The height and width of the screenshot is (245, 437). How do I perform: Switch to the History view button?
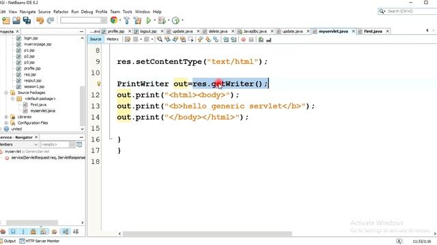(x=113, y=39)
